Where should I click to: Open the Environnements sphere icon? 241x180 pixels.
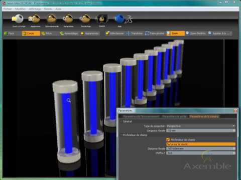(x=52, y=19)
